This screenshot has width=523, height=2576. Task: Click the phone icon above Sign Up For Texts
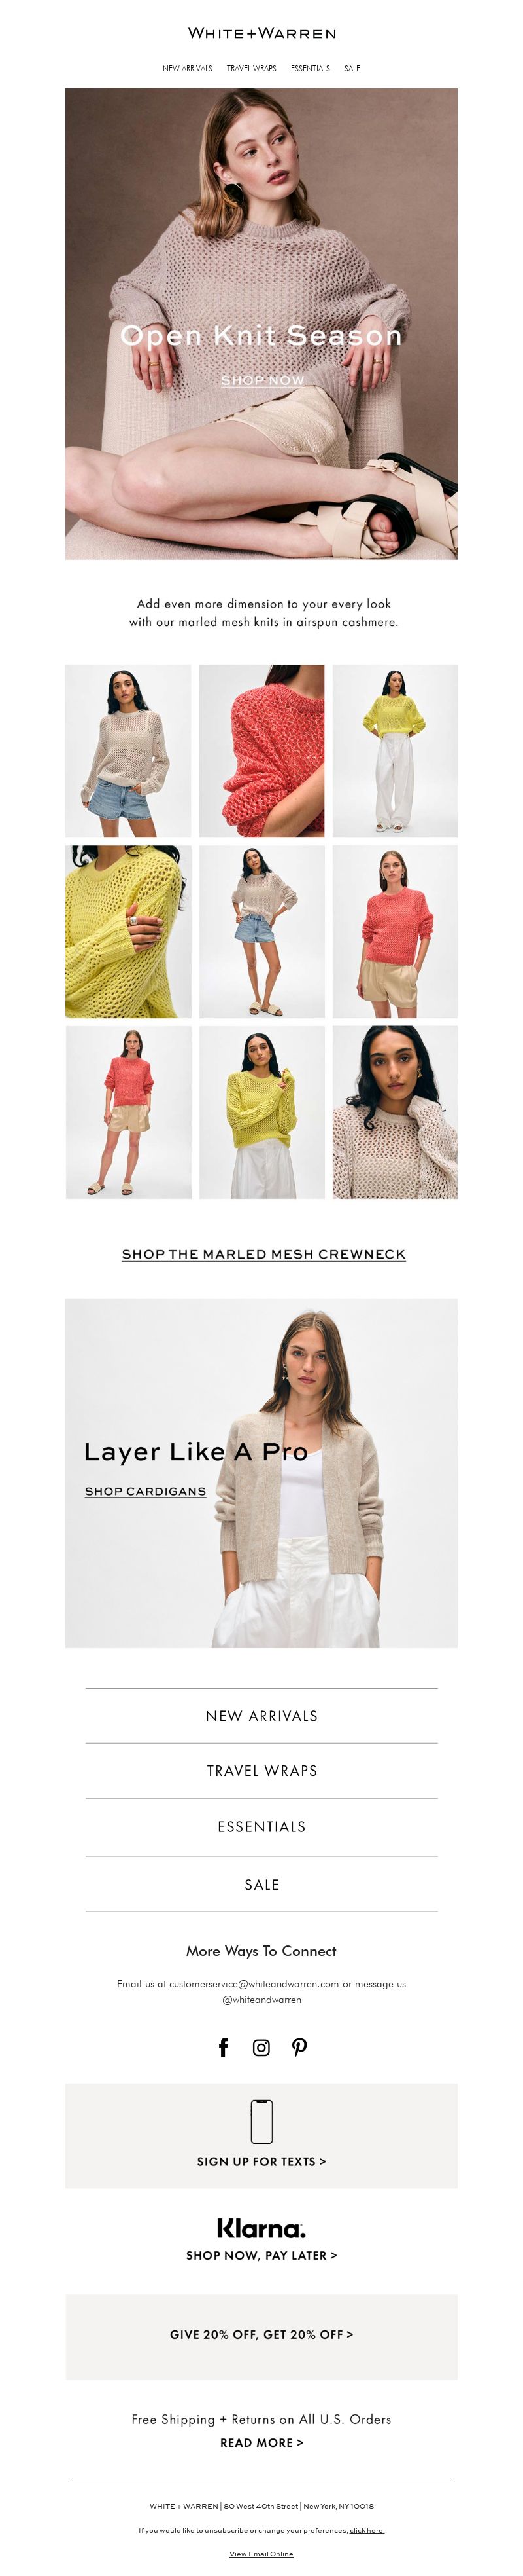pos(261,2120)
